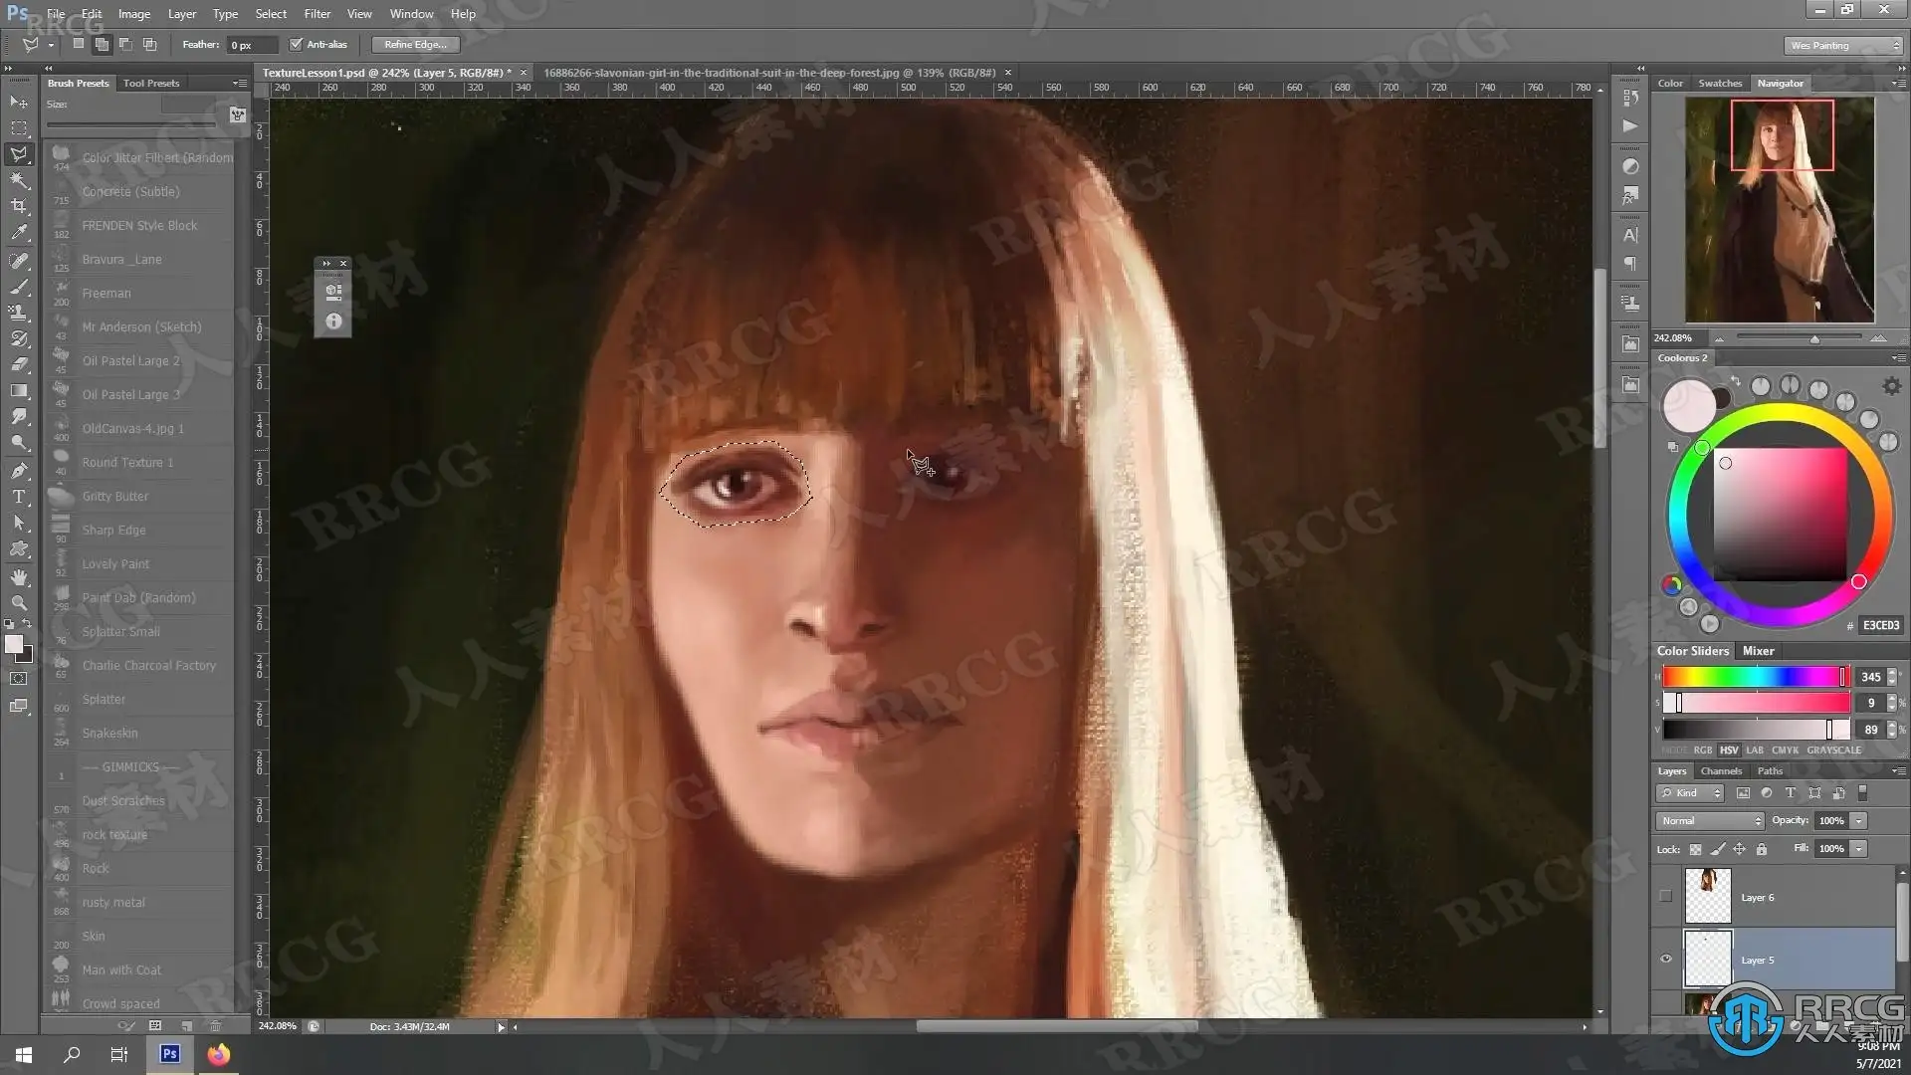
Task: Choose the New selection mode button
Action: point(78,44)
